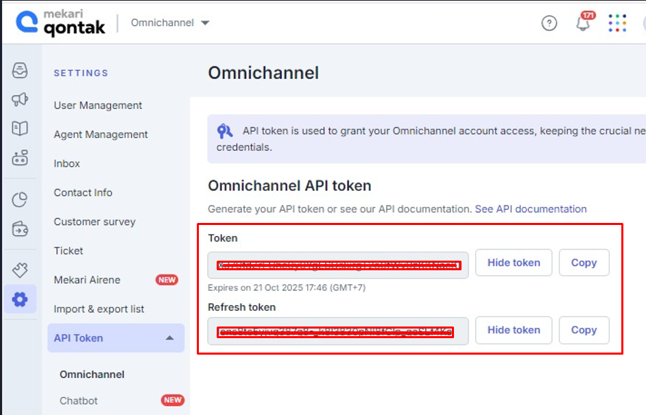
Task: Click Hide token next to Refresh token
Action: [514, 330]
